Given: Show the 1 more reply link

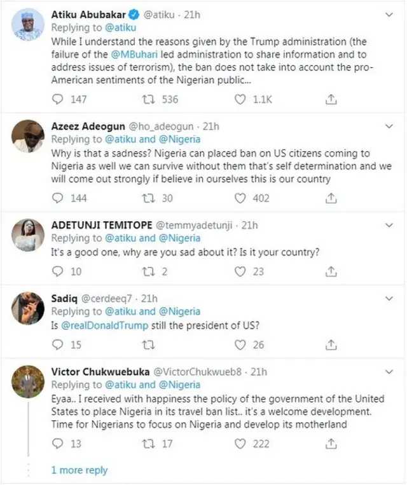Looking at the screenshot, I should [x=79, y=470].
